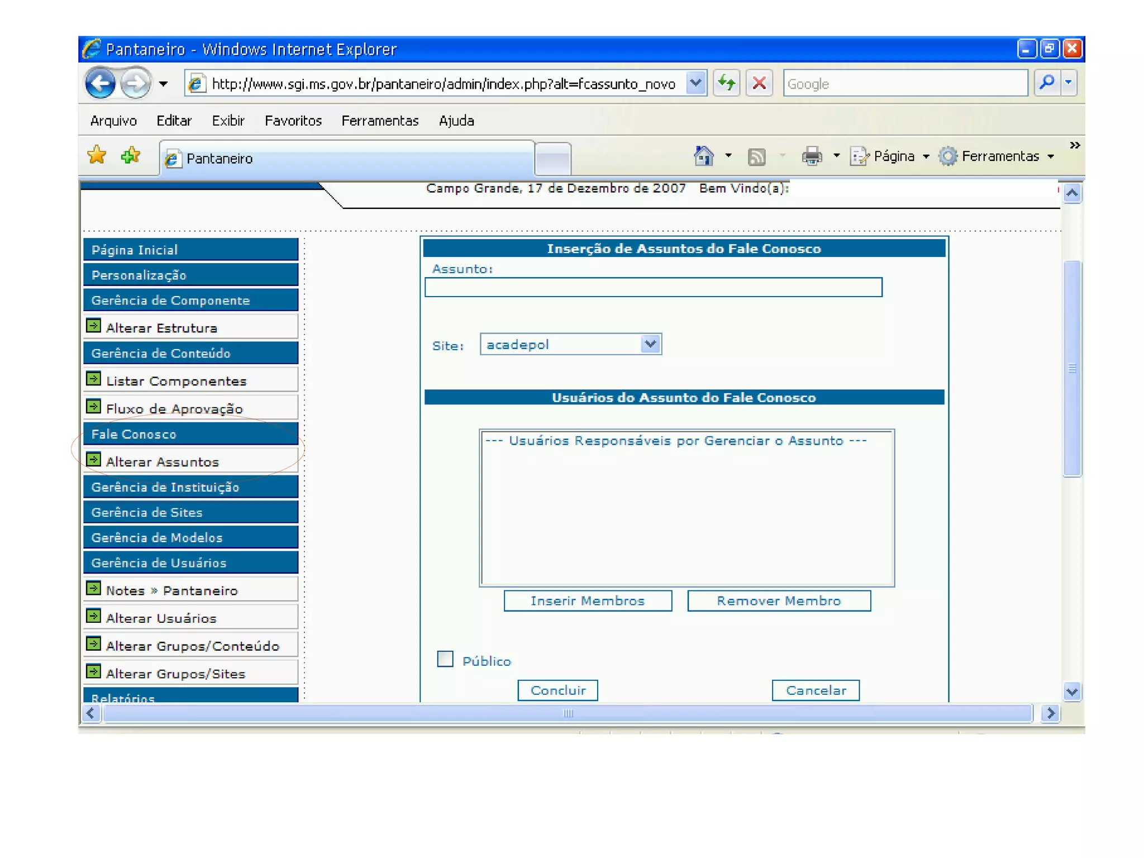Click the Favorites Center star icon
This screenshot has width=1144, height=858.
(x=97, y=155)
